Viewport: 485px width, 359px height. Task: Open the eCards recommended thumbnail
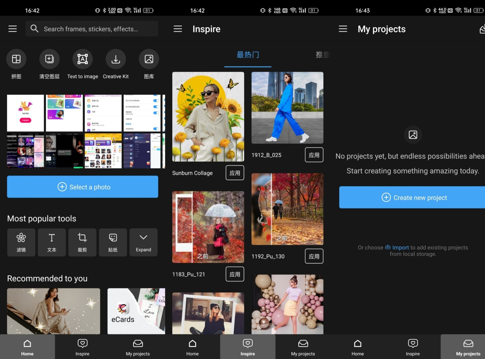pyautogui.click(x=136, y=311)
